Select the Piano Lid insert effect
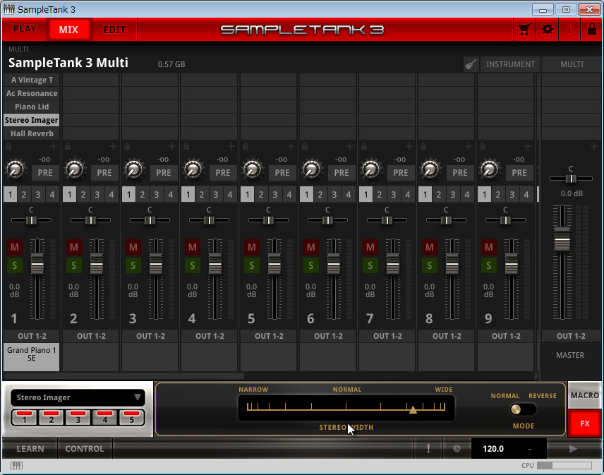 coord(32,107)
